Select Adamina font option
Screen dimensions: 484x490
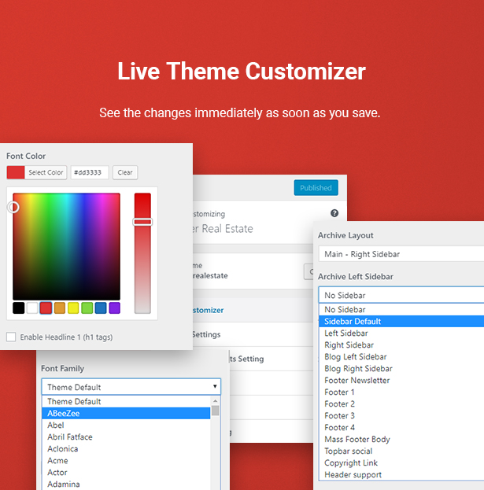[126, 484]
